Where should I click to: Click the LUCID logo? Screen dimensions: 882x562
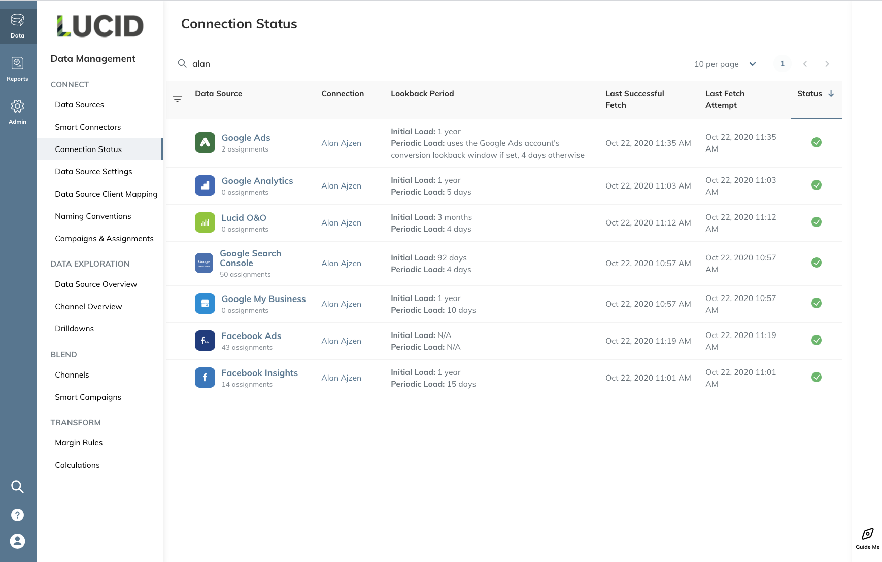click(x=100, y=26)
